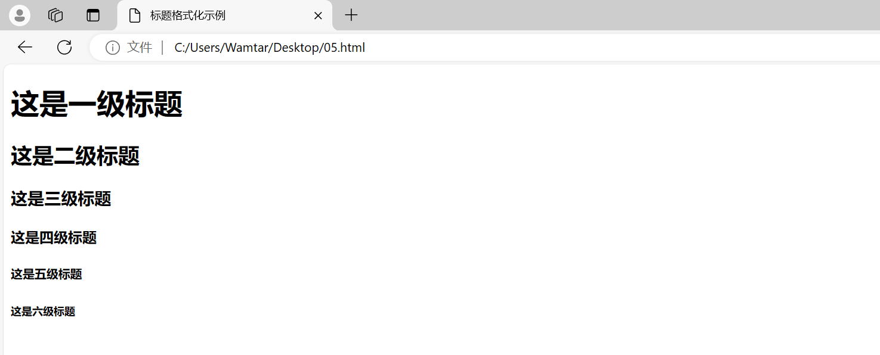Open a new tab with plus button
The width and height of the screenshot is (880, 355).
pyautogui.click(x=351, y=15)
